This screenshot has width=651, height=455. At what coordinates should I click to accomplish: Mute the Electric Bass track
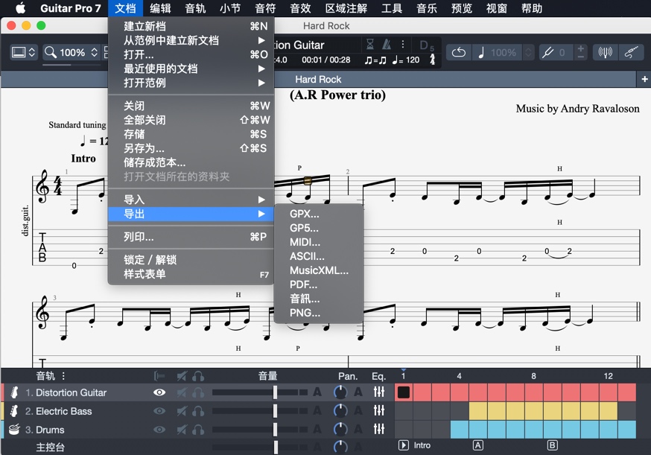(x=182, y=411)
